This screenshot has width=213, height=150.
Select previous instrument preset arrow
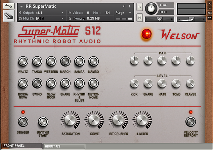124,6
